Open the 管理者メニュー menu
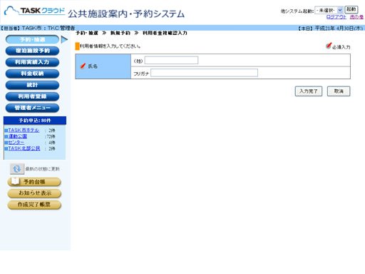 (32, 108)
